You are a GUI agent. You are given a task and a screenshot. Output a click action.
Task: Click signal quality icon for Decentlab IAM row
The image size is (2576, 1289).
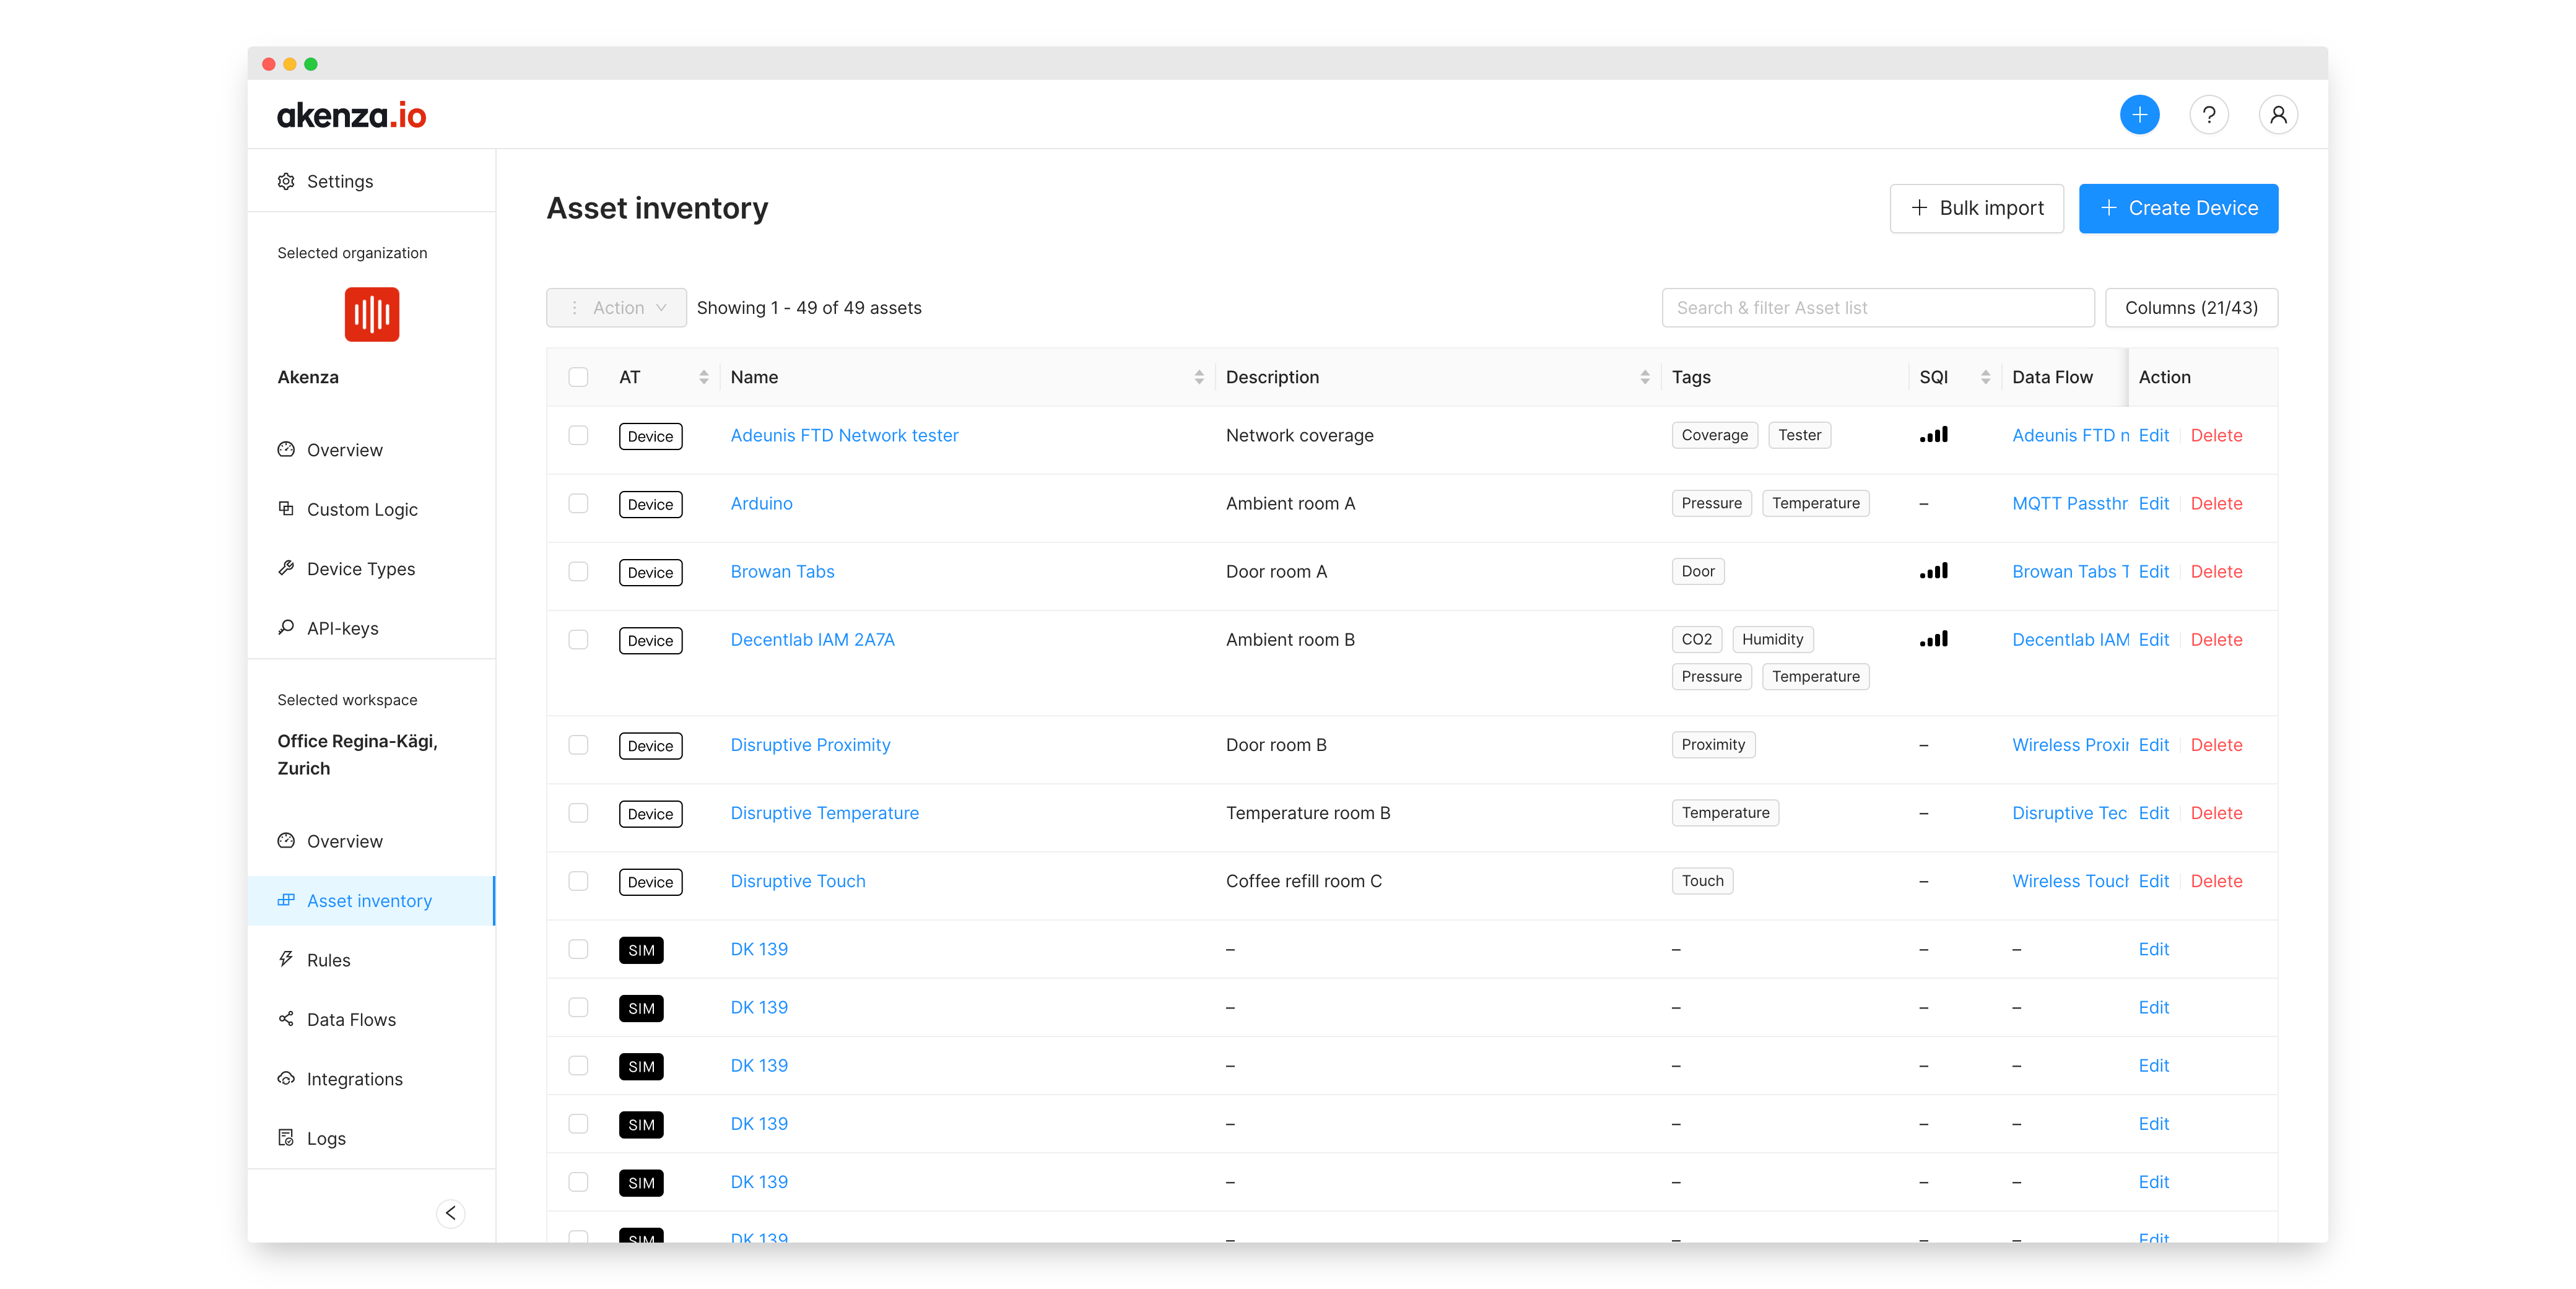1933,639
